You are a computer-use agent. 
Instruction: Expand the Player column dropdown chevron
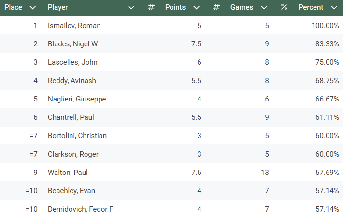[x=131, y=8]
